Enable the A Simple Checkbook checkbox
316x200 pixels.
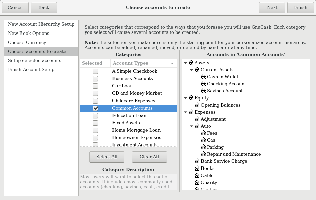pyautogui.click(x=95, y=71)
